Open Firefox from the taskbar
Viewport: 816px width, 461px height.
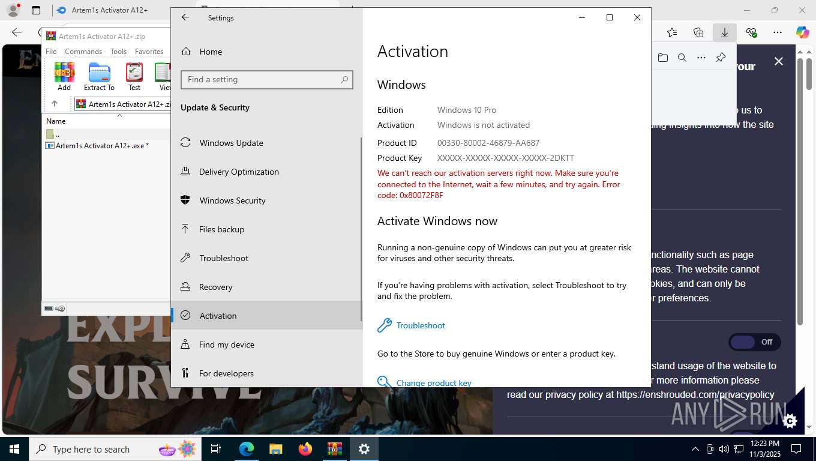pyautogui.click(x=305, y=449)
